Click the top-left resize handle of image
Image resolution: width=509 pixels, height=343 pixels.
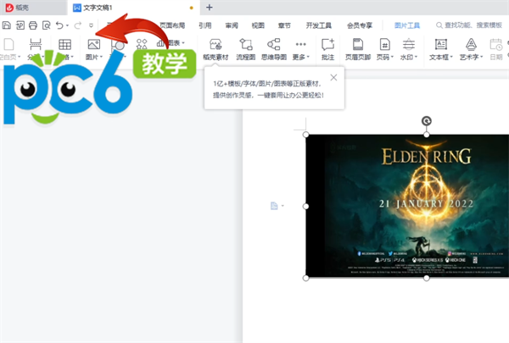305,134
